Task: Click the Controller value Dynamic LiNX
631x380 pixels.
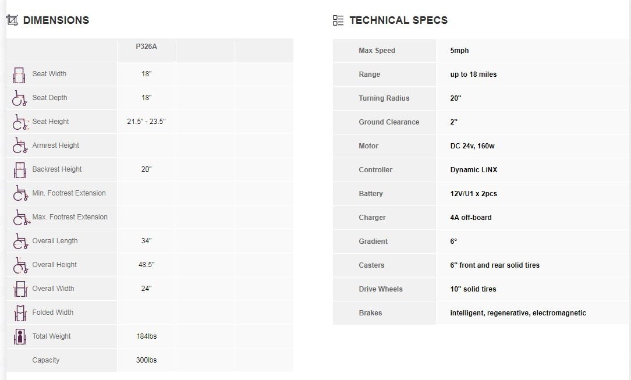Action: tap(474, 170)
